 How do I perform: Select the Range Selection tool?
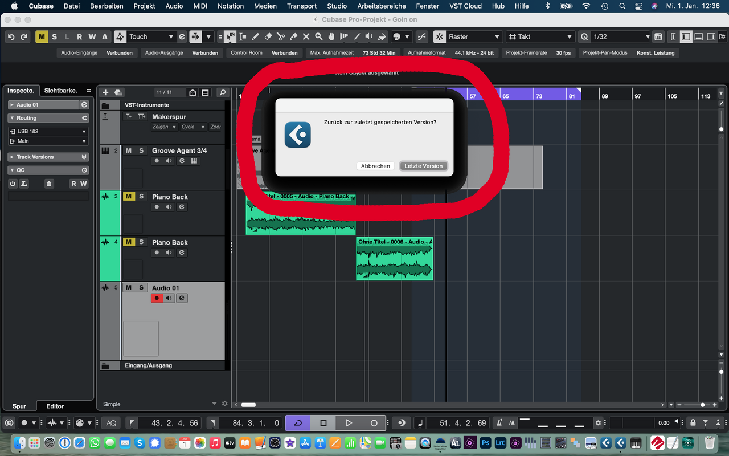coord(243,36)
